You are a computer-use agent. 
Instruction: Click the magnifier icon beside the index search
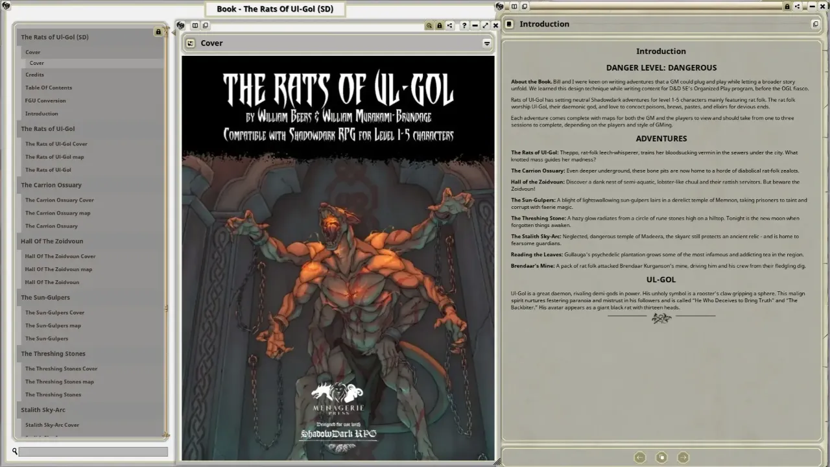pos(14,451)
